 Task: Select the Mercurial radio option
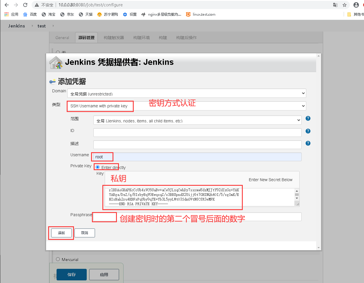[58, 259]
